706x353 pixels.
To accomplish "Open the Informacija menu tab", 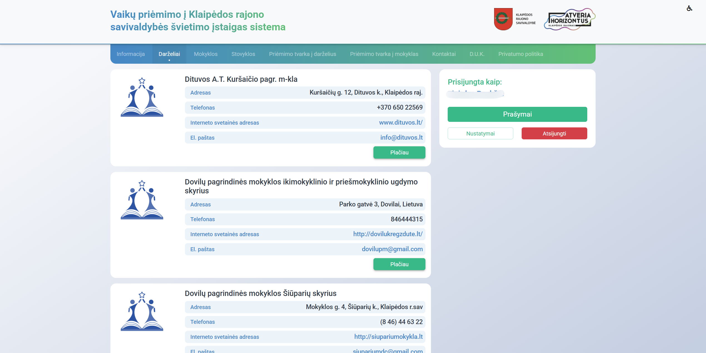I will coord(131,54).
